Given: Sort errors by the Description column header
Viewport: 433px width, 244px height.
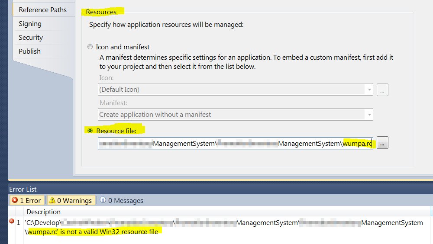Looking at the screenshot, I should pyautogui.click(x=44, y=212).
